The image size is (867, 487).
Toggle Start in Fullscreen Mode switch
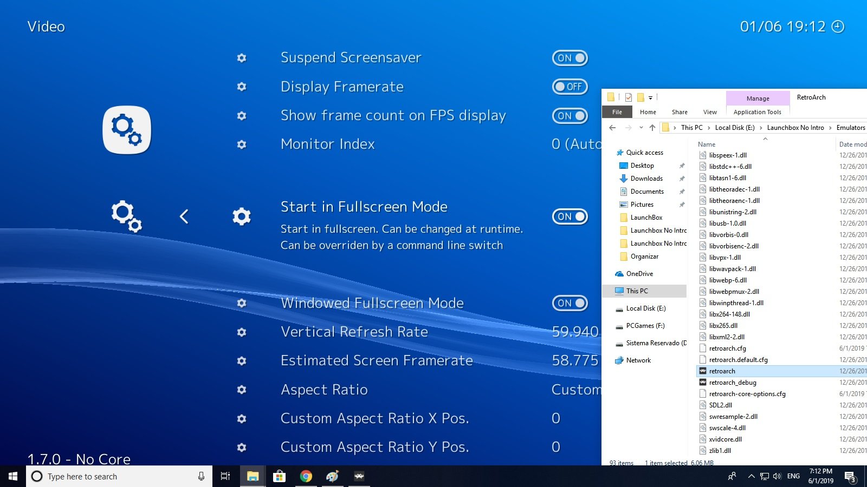point(570,216)
